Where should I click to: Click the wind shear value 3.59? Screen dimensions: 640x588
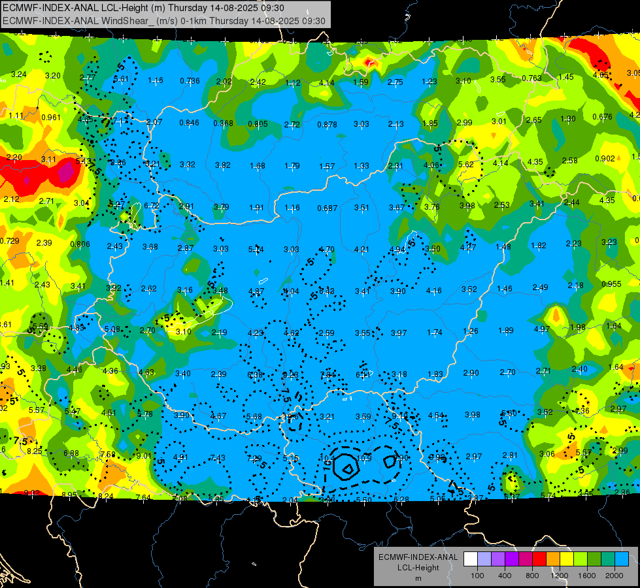pos(363,417)
